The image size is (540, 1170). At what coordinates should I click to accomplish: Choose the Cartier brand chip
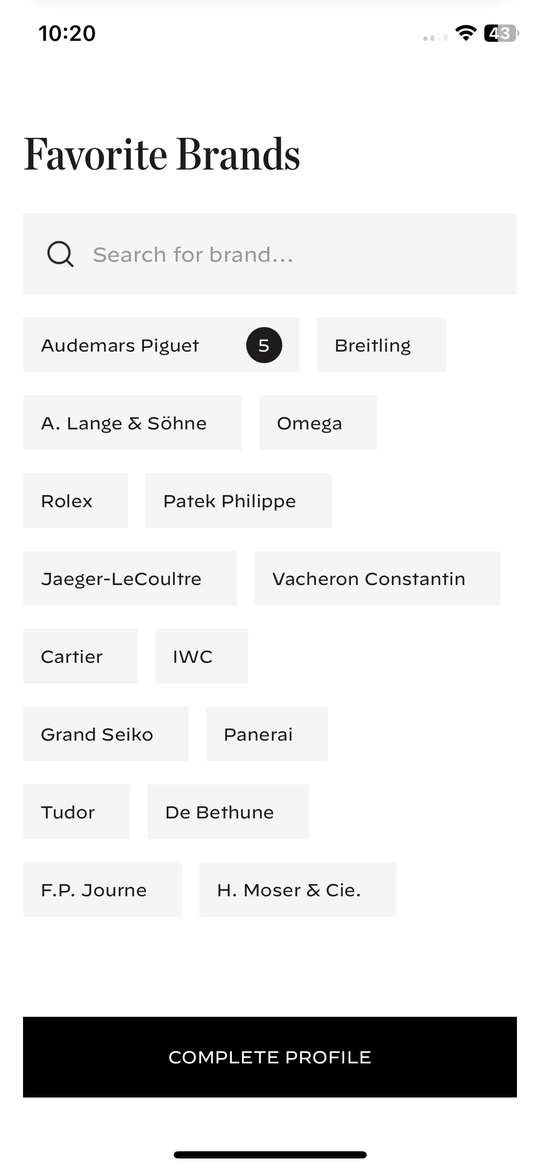[80, 656]
